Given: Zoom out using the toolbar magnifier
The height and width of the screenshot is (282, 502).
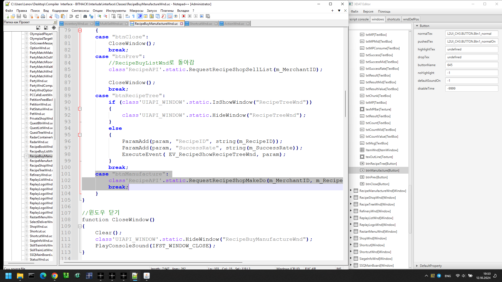Looking at the screenshot, I should (105, 16).
